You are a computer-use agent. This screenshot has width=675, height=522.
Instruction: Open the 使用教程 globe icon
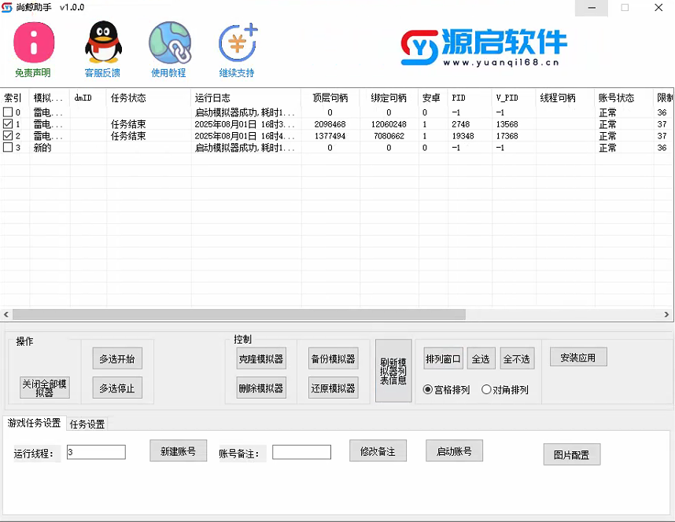point(169,43)
